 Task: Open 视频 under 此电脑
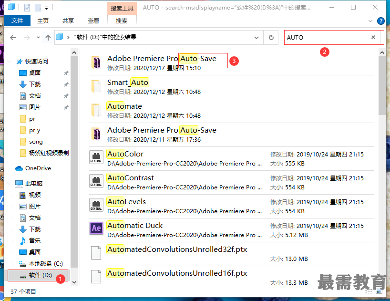coord(35,195)
